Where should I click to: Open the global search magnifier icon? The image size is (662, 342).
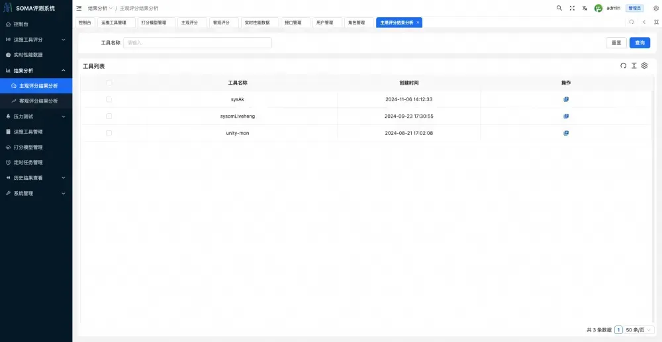click(559, 8)
